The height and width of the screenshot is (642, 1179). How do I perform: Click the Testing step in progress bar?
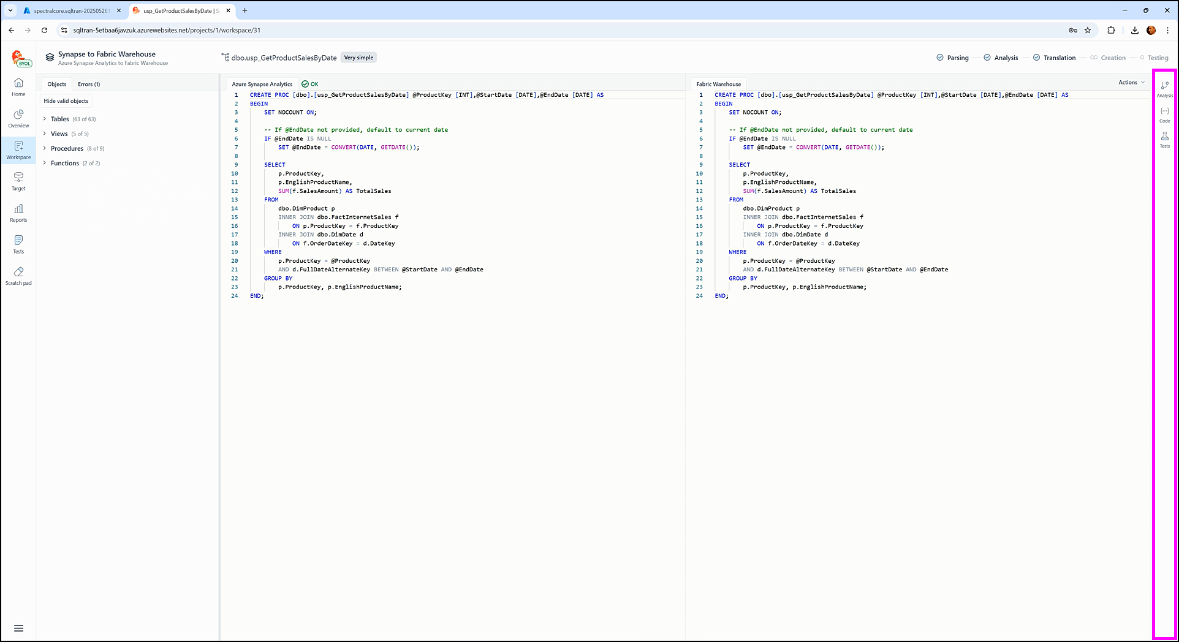[1157, 58]
